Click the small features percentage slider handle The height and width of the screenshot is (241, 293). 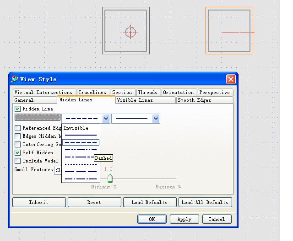coord(110,178)
